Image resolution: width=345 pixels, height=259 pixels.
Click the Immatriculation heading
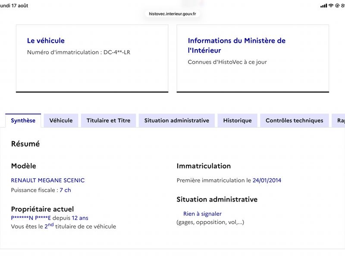[204, 166]
